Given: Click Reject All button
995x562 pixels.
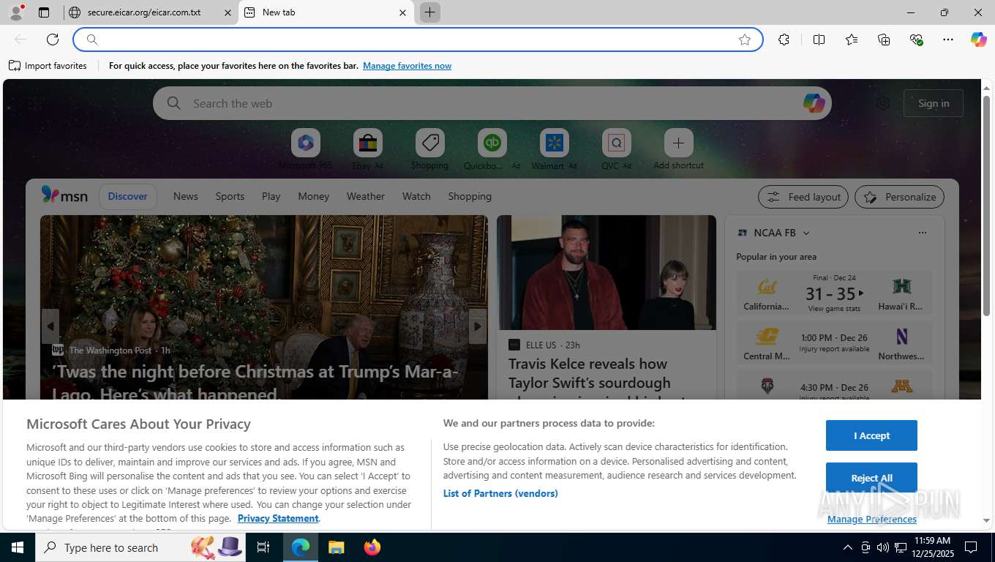Looking at the screenshot, I should 871,478.
